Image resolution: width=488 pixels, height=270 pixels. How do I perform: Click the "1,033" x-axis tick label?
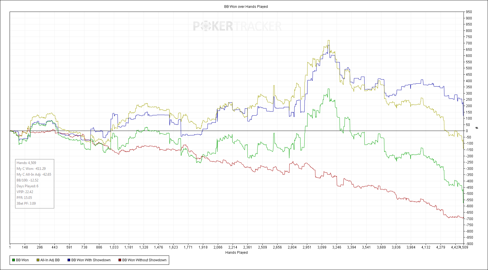point(114,247)
